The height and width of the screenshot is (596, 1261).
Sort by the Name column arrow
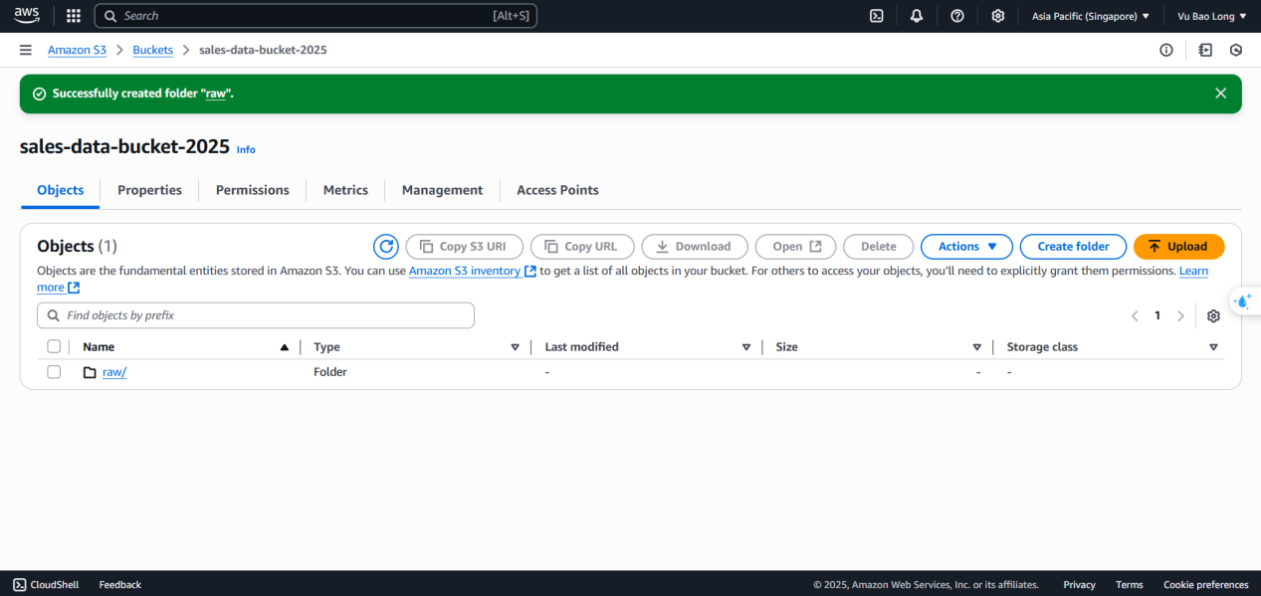tap(285, 347)
